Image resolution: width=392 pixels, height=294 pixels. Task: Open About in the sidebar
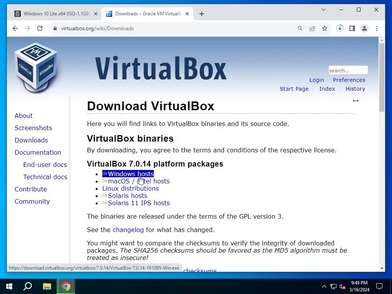tap(23, 116)
